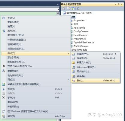125x121 pixels.
Task: Pin the Solution Explorer panel
Action: click(x=119, y=4)
